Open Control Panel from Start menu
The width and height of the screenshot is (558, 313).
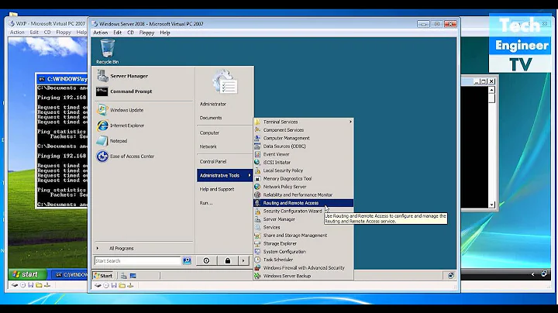click(213, 161)
